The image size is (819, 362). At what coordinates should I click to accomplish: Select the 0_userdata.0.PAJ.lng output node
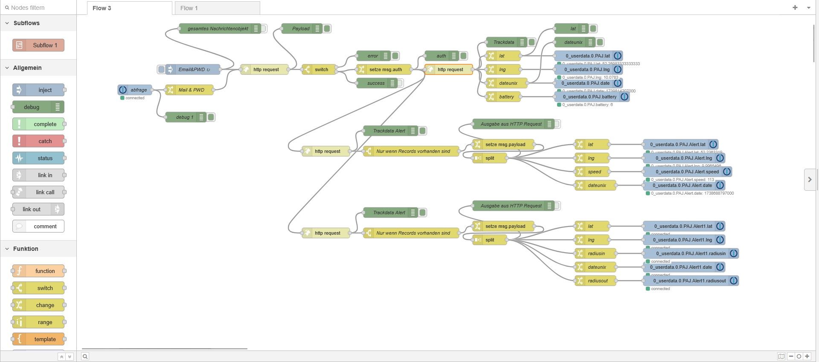pyautogui.click(x=588, y=69)
